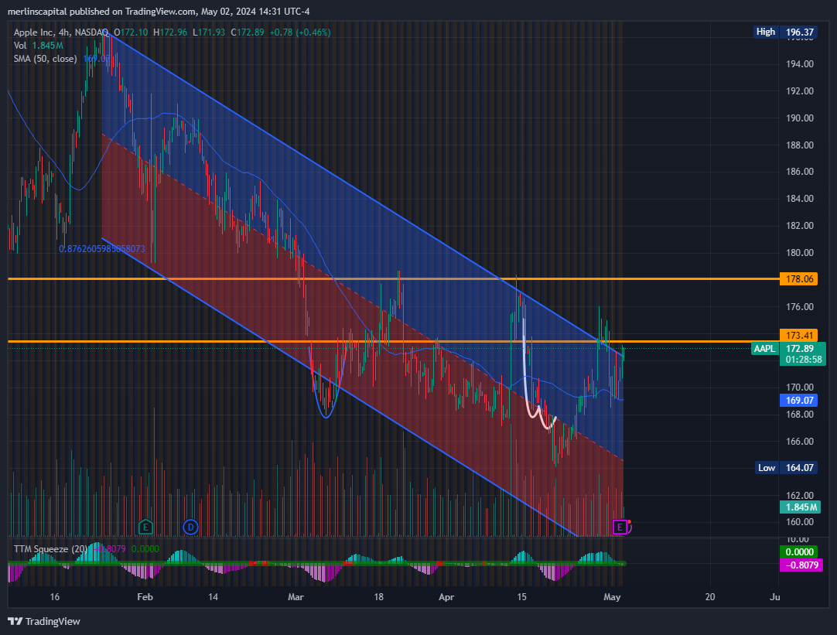Image resolution: width=837 pixels, height=635 pixels.
Task: Click the -0.8079 magenta squeeze value label
Action: (x=801, y=565)
